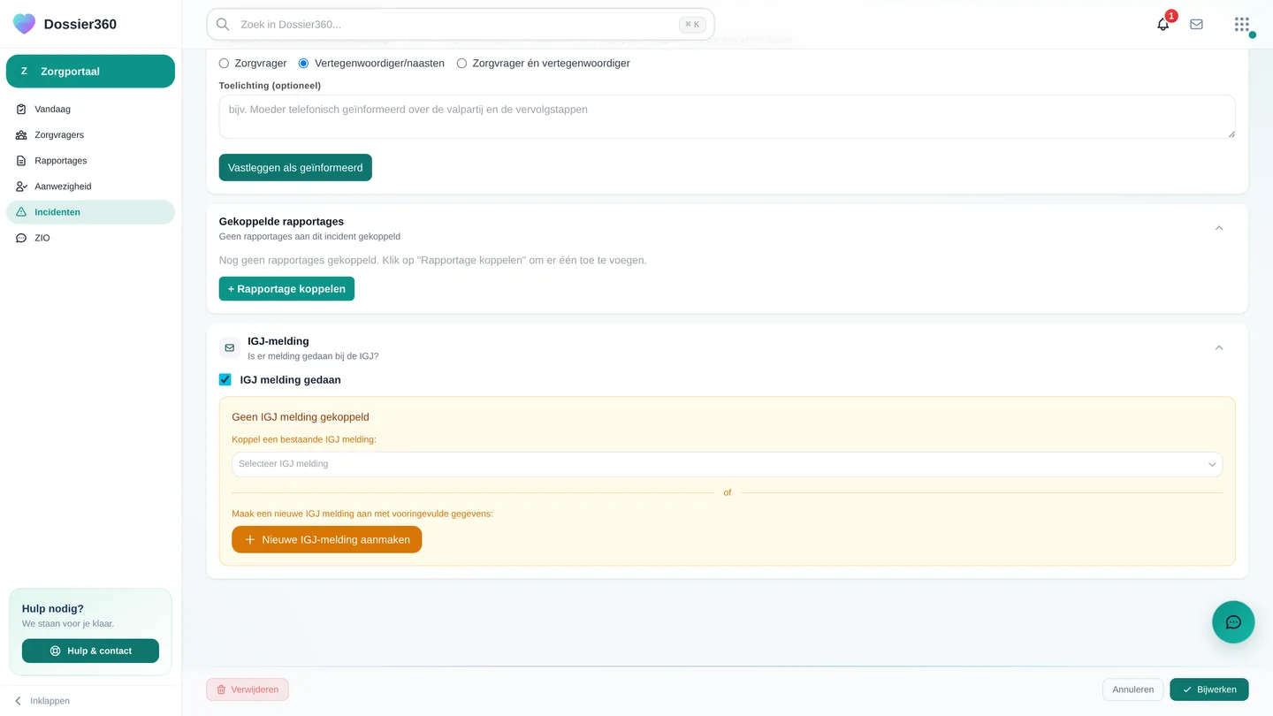Click the search magnifier icon
This screenshot has width=1273, height=716.
[x=223, y=25]
